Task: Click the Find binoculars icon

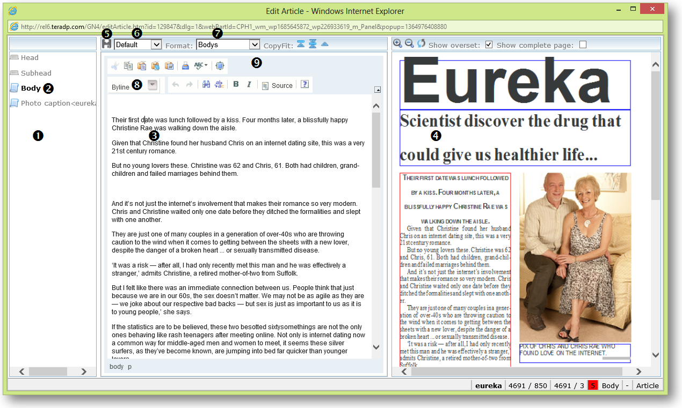Action: coord(206,85)
